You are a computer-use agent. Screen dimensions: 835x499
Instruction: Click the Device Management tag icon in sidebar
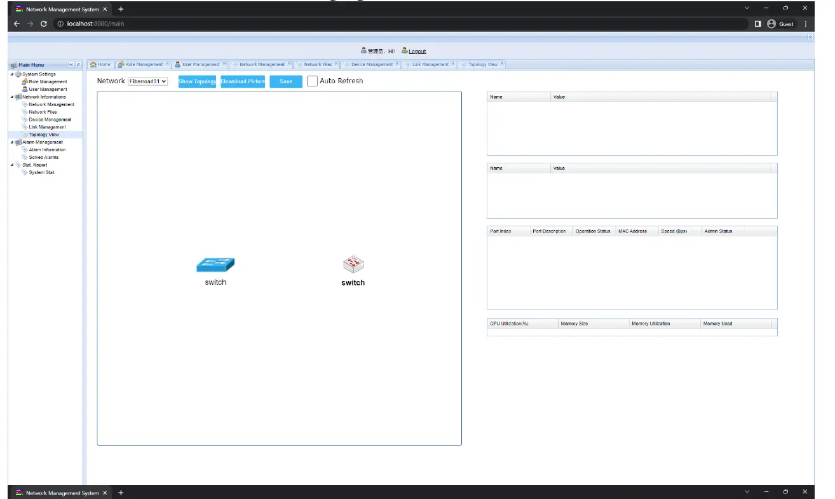[25, 119]
